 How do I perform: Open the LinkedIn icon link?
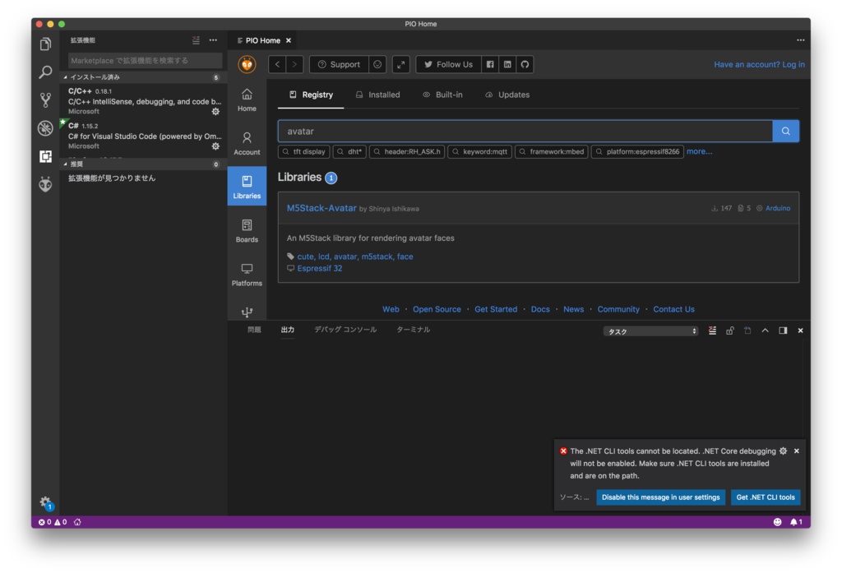point(507,64)
